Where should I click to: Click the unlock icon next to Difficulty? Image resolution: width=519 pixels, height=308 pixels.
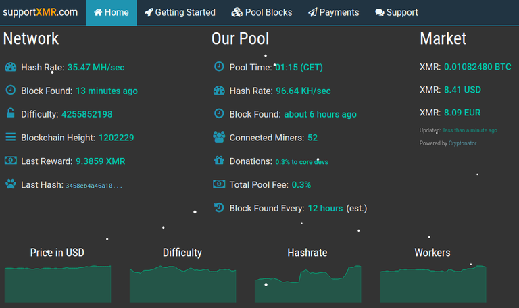[11, 113]
